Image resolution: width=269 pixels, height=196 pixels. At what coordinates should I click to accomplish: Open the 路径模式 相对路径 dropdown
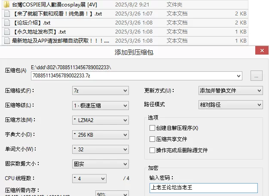(231, 105)
